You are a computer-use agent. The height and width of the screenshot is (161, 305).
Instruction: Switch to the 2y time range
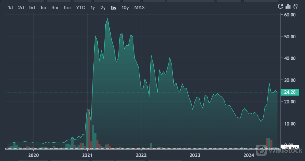[x=103, y=7]
